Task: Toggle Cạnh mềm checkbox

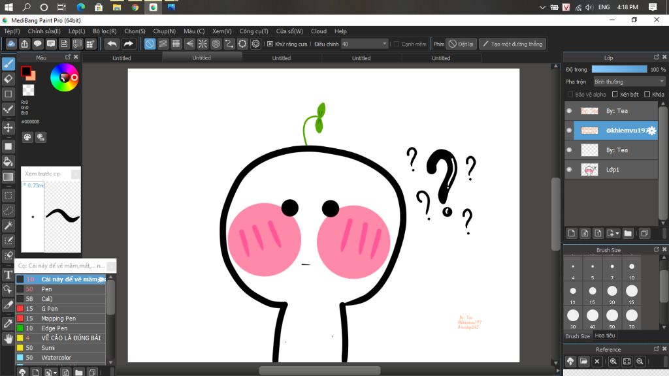Action: tap(397, 44)
